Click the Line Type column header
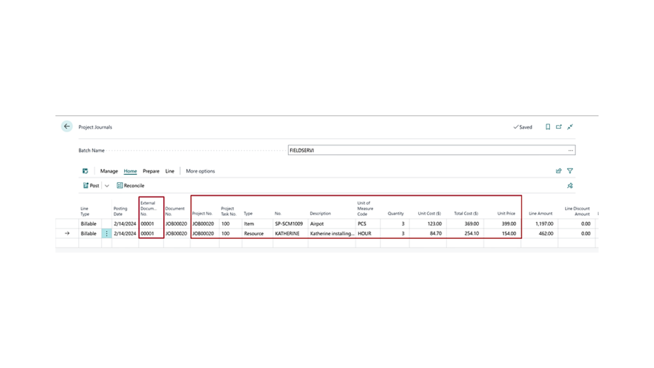 tap(84, 211)
